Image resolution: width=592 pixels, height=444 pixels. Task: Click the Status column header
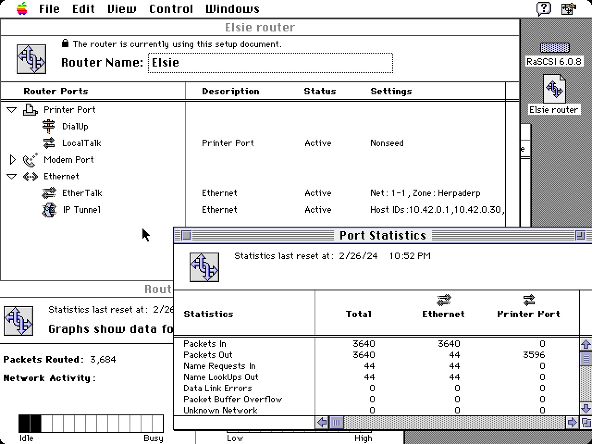point(320,92)
